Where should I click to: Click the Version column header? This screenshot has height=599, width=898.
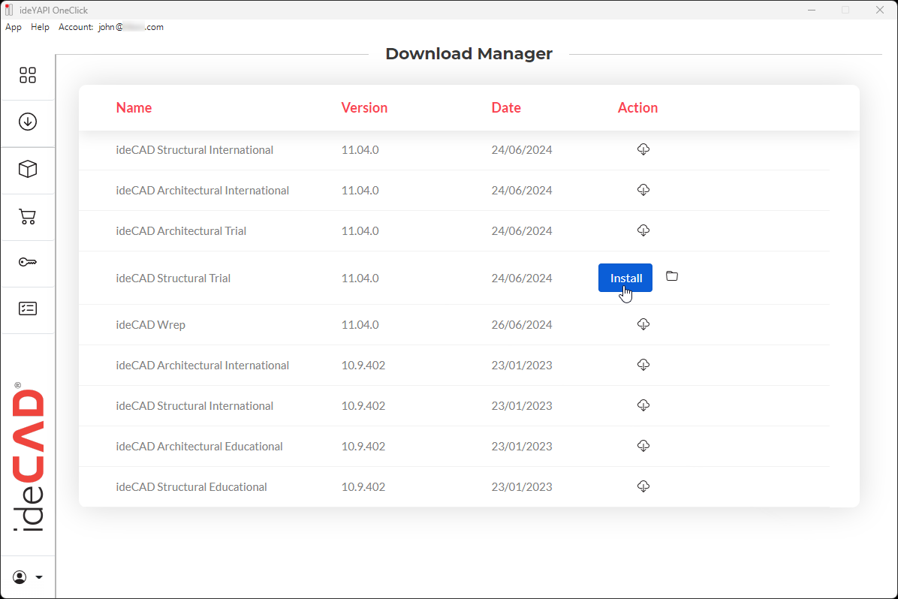click(364, 107)
